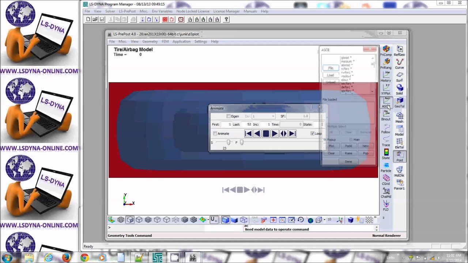The width and height of the screenshot is (468, 263).
Task: Select the Main radio option in ASCII panel
Action: 351,140
